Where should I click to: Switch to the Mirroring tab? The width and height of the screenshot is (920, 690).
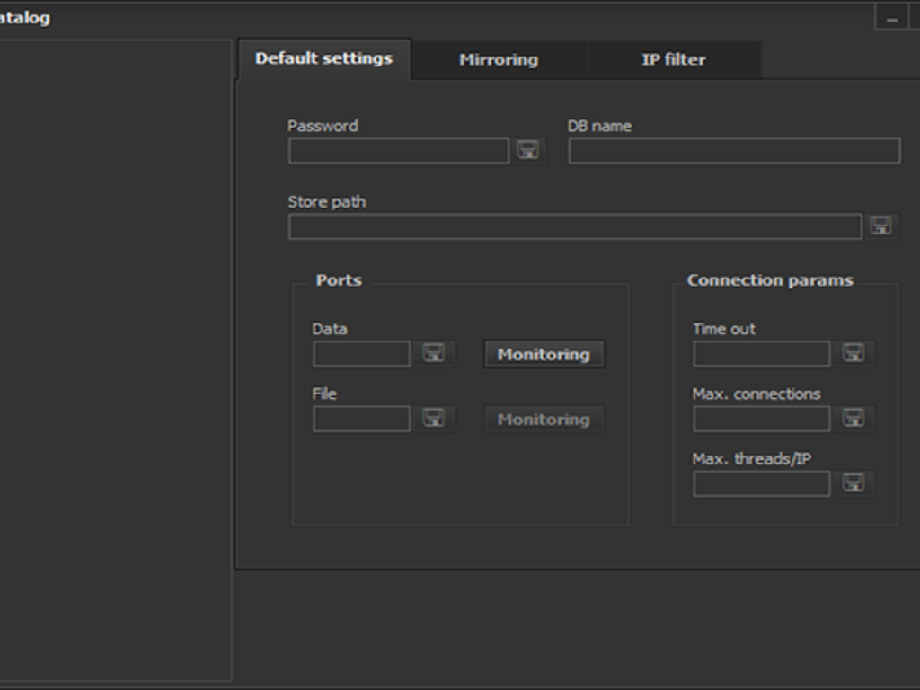coord(499,60)
